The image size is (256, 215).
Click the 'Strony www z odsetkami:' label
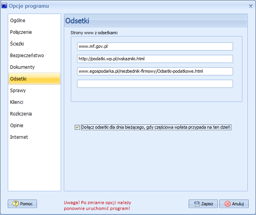(x=94, y=33)
